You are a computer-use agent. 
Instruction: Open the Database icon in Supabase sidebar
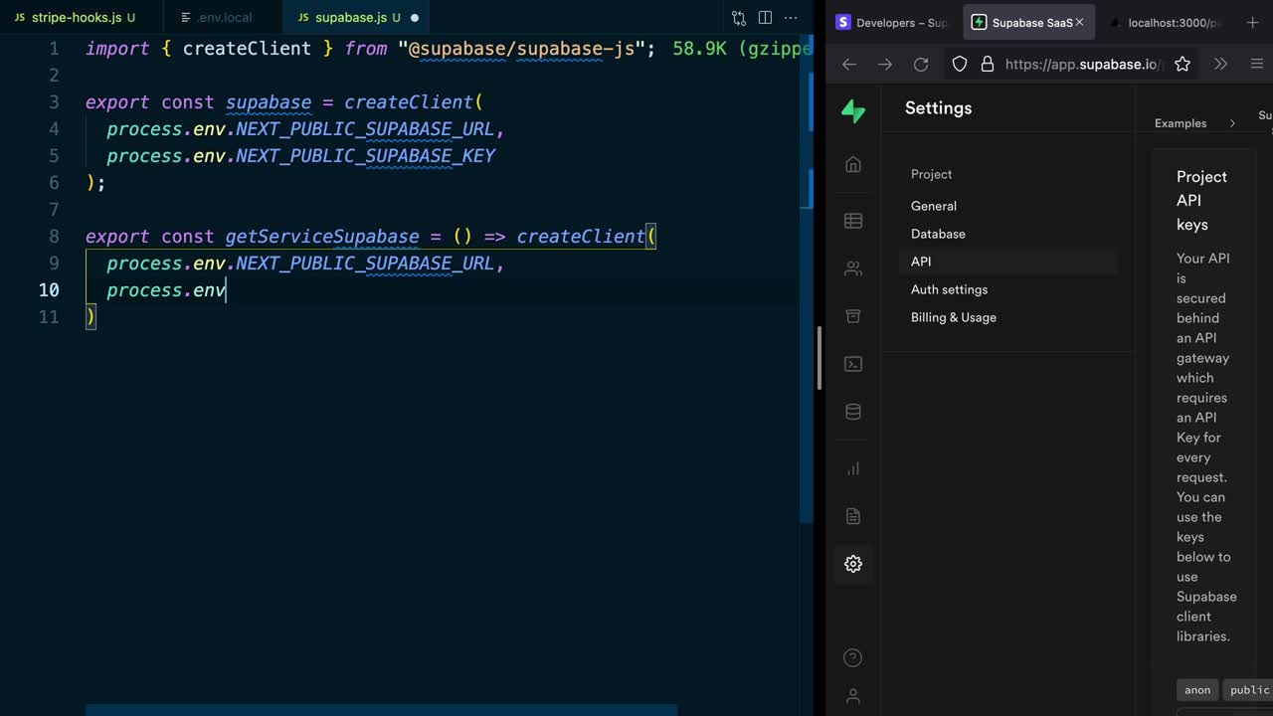point(852,412)
